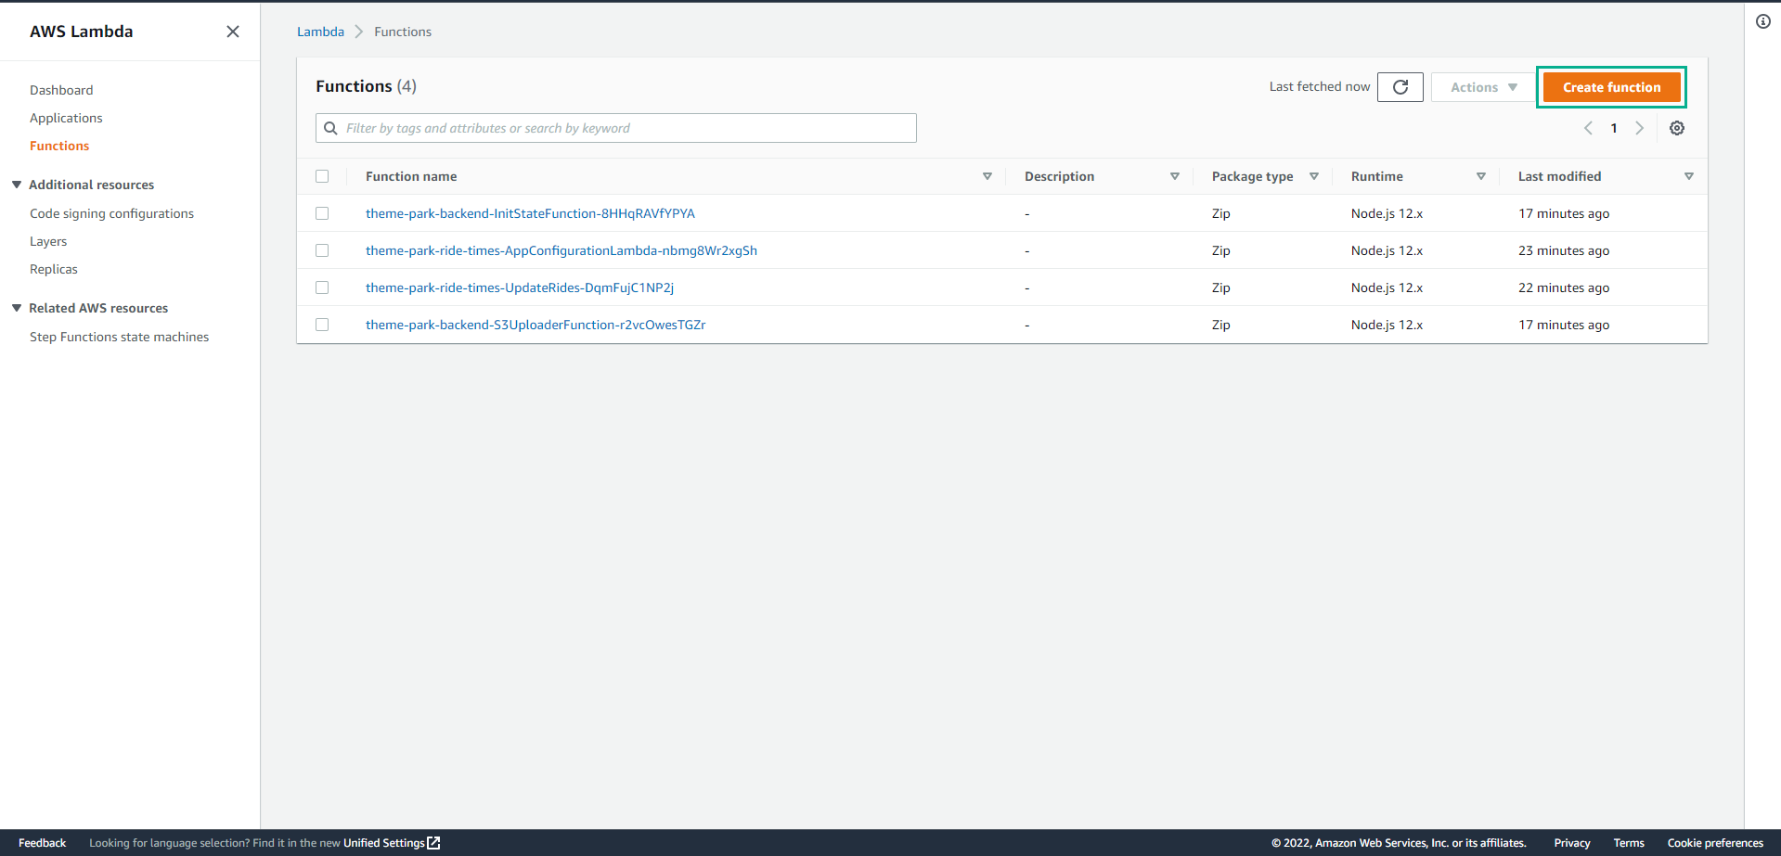Sort by Last modified column arrow
The height and width of the screenshot is (856, 1781).
coord(1689,176)
